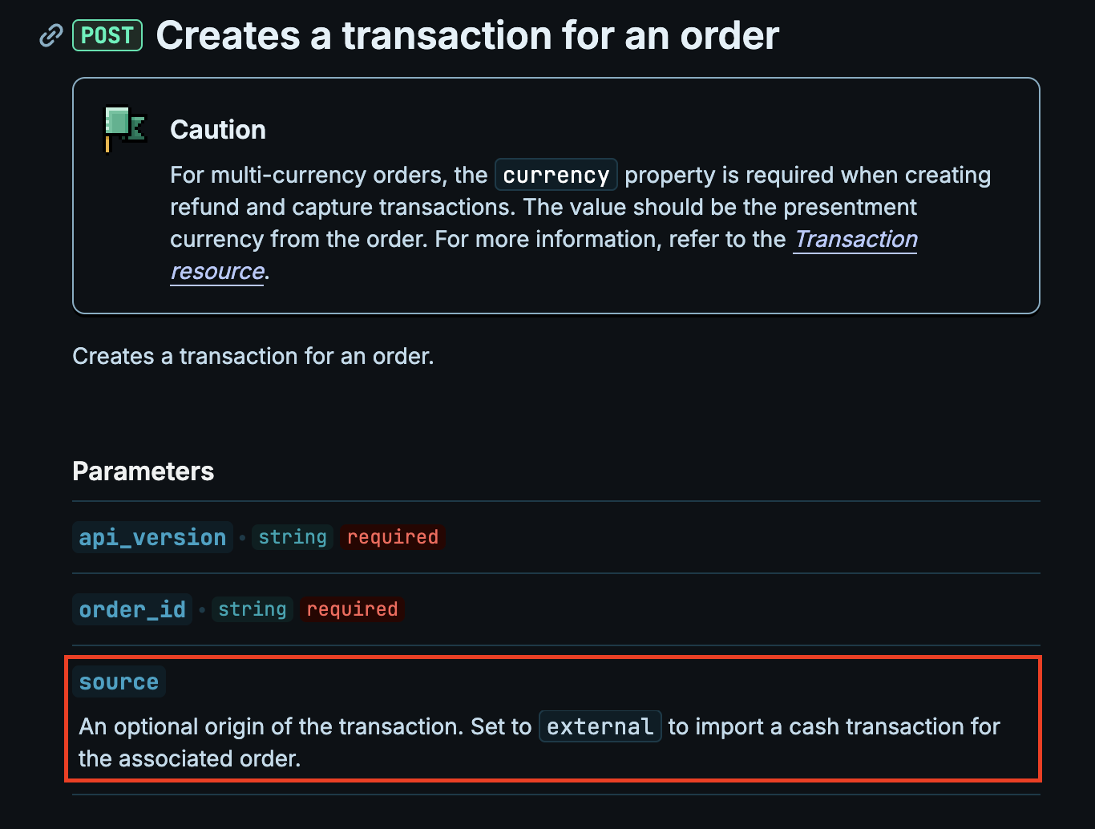1095x829 pixels.
Task: Click the string type tag beside api_version
Action: [x=293, y=537]
